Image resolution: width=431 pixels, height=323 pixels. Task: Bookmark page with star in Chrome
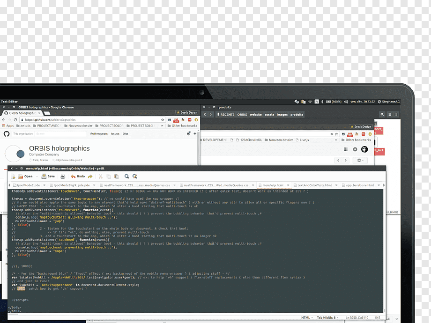coord(163,120)
